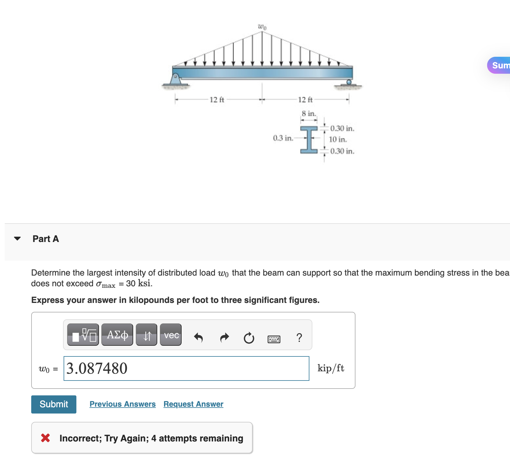Submit the answer for Part A
The width and height of the screenshot is (510, 459).
point(53,404)
